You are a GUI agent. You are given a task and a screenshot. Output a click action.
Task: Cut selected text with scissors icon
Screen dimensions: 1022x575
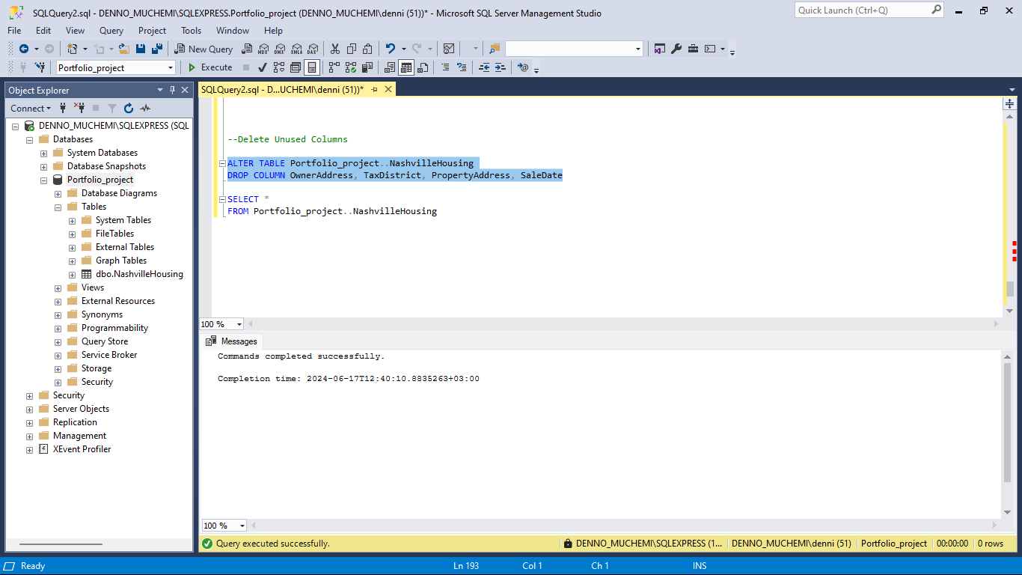pos(334,49)
